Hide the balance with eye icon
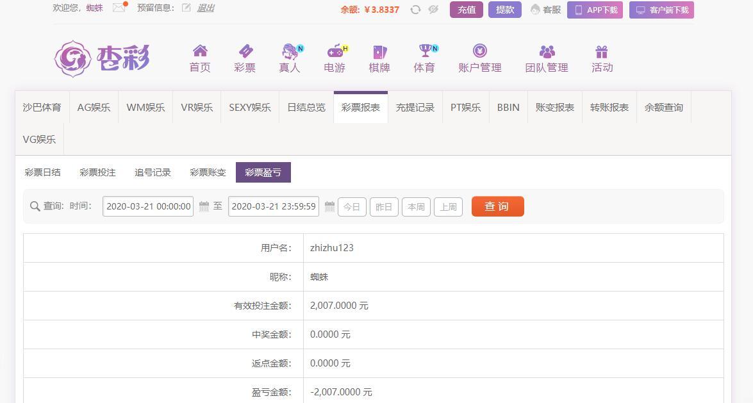Image resolution: width=753 pixels, height=403 pixels. point(433,10)
